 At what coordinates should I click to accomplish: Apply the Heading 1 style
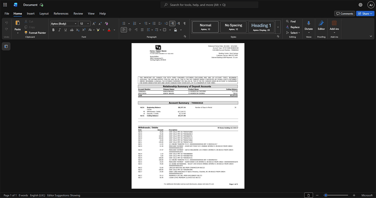(261, 27)
